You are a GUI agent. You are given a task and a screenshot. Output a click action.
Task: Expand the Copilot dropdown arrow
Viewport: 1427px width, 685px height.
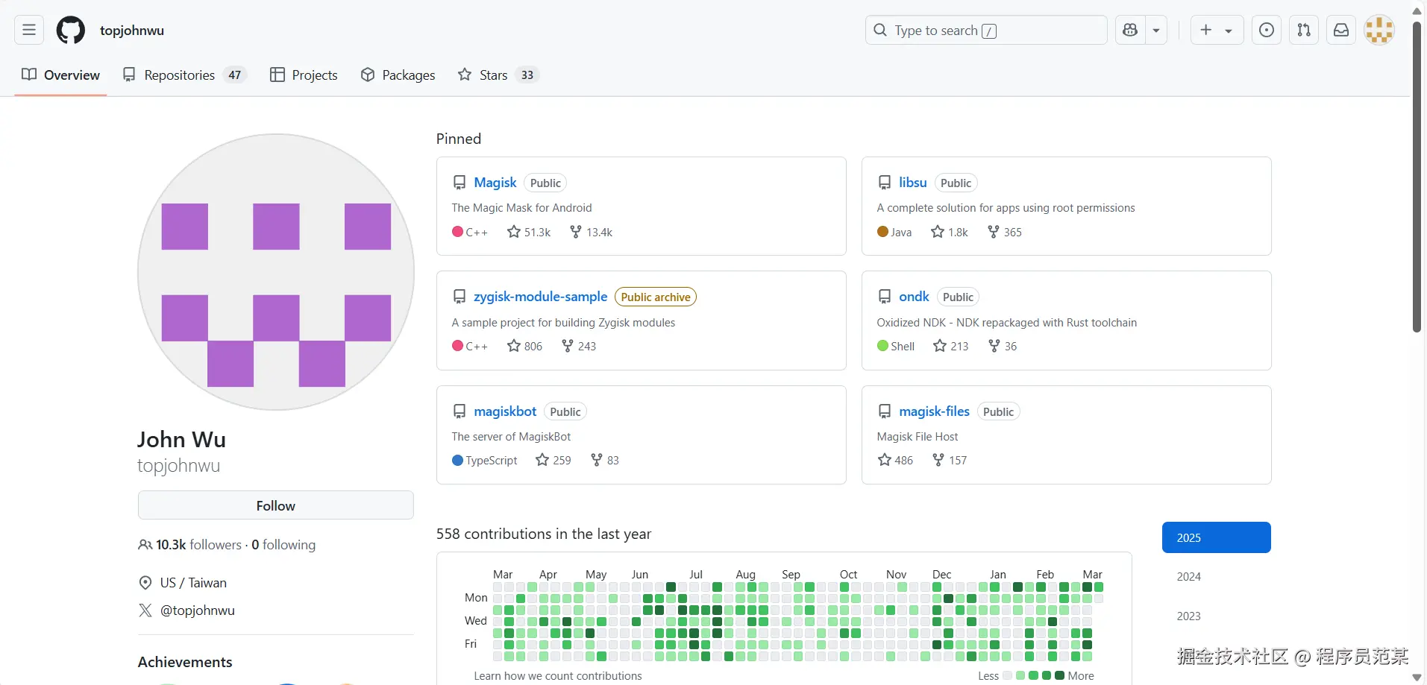click(1156, 31)
